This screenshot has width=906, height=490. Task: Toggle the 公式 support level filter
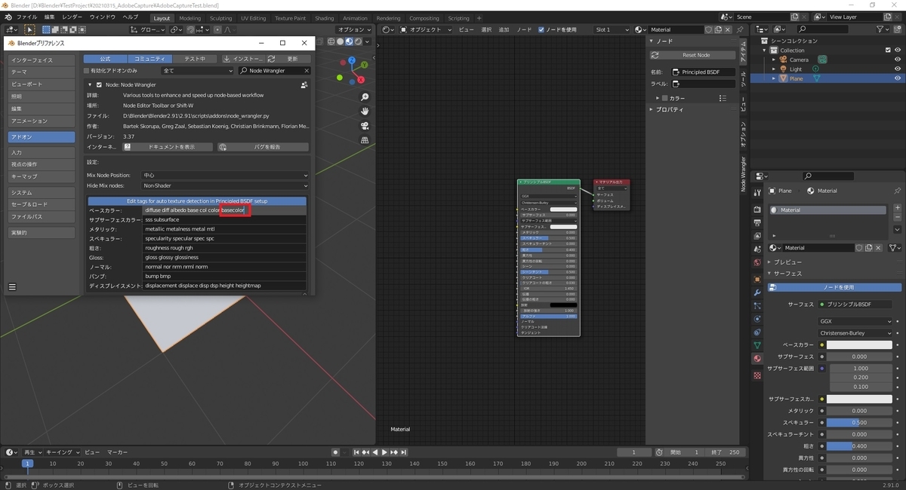pyautogui.click(x=105, y=59)
